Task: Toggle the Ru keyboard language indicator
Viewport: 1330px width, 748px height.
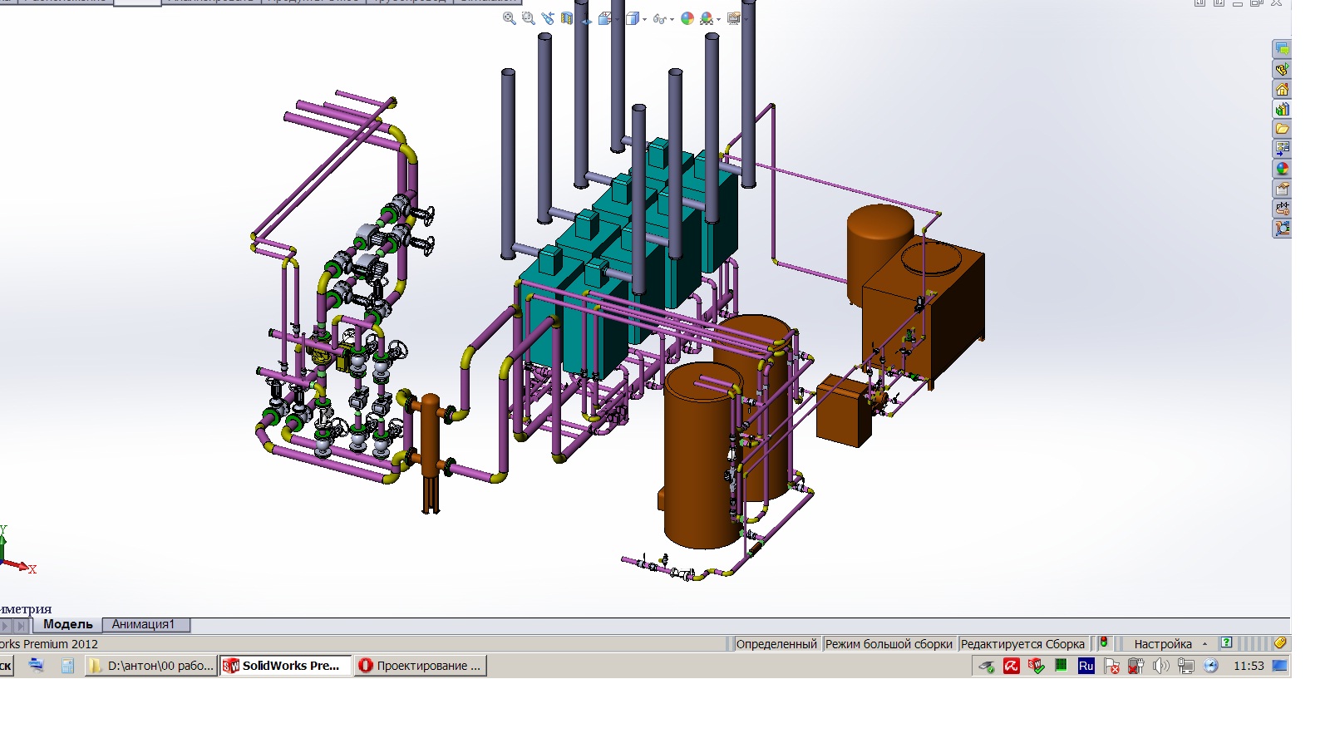Action: point(1086,666)
